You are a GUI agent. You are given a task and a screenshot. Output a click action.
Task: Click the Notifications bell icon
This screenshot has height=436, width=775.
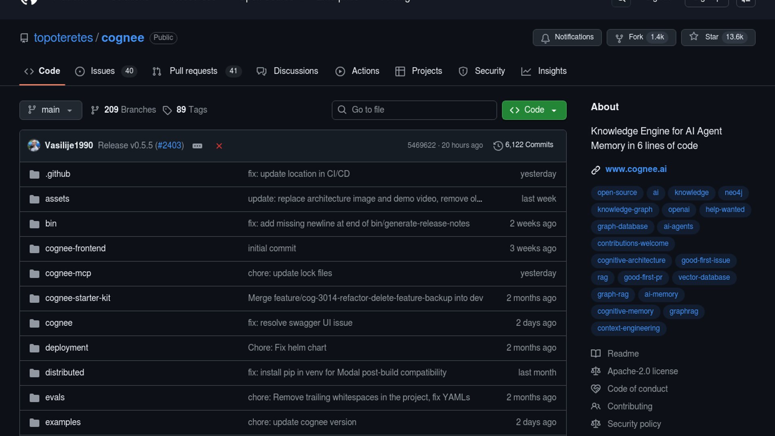[545, 38]
